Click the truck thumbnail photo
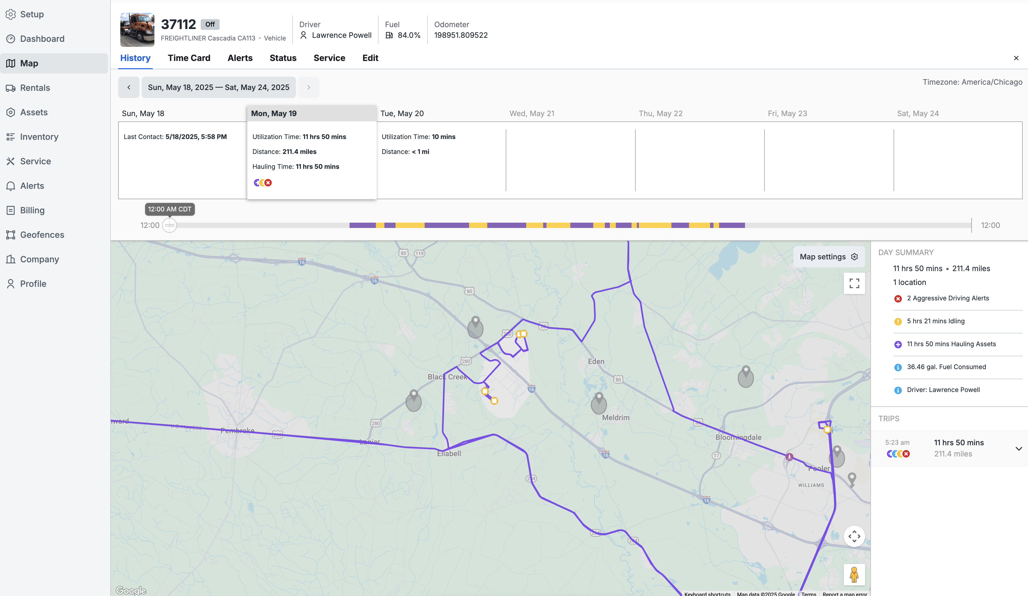This screenshot has height=596, width=1028. (137, 30)
